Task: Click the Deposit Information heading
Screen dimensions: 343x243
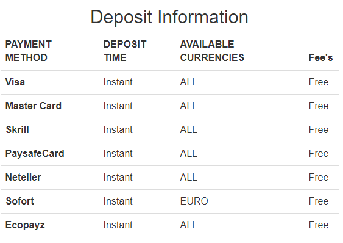Action: click(x=169, y=17)
